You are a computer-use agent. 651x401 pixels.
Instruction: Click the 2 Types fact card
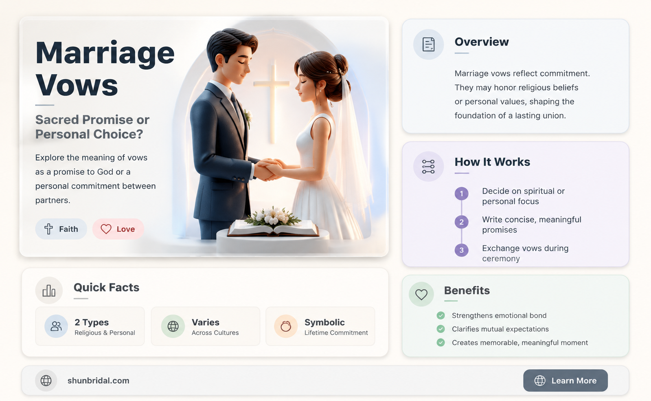pos(90,326)
